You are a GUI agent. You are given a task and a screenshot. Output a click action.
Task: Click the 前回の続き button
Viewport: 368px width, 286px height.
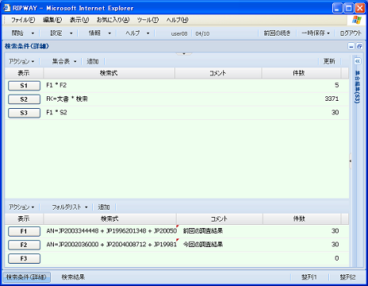point(277,33)
